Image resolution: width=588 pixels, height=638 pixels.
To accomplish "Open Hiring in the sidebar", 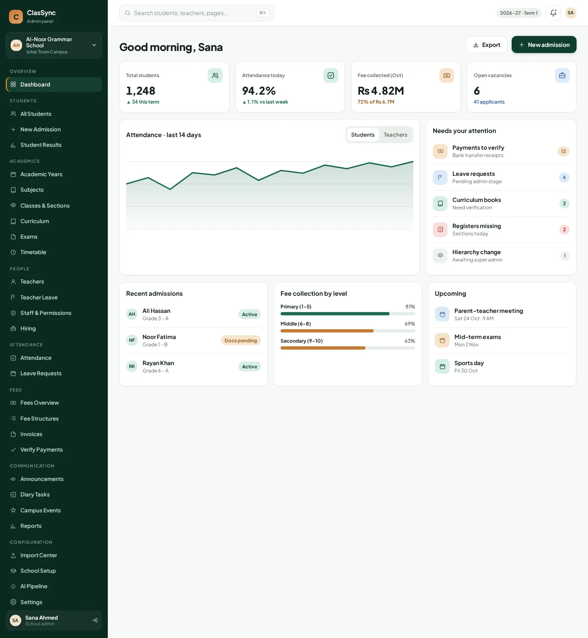I will click(x=54, y=328).
